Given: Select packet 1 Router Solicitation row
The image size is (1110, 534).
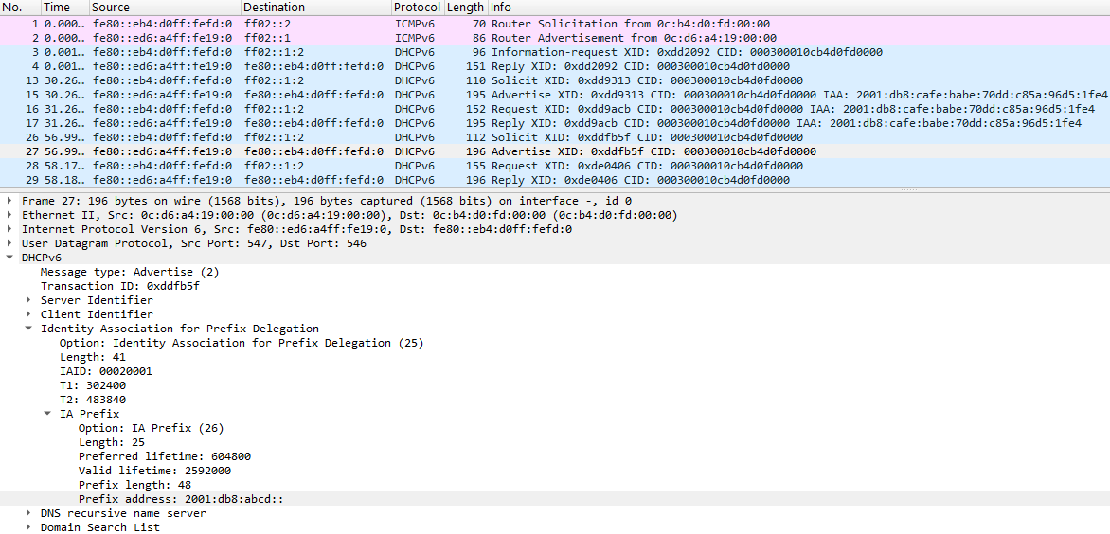Looking at the screenshot, I should tap(555, 24).
